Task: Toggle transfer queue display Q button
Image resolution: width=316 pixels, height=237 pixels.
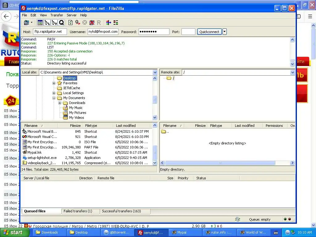Action: coord(61,23)
